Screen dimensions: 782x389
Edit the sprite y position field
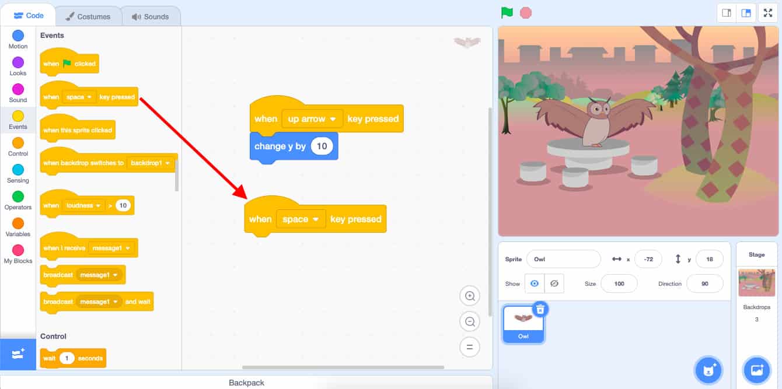click(710, 259)
